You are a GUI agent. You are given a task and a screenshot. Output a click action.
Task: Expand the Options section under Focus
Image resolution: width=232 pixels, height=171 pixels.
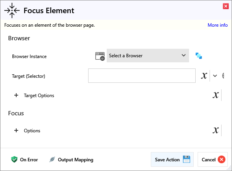click(16, 130)
